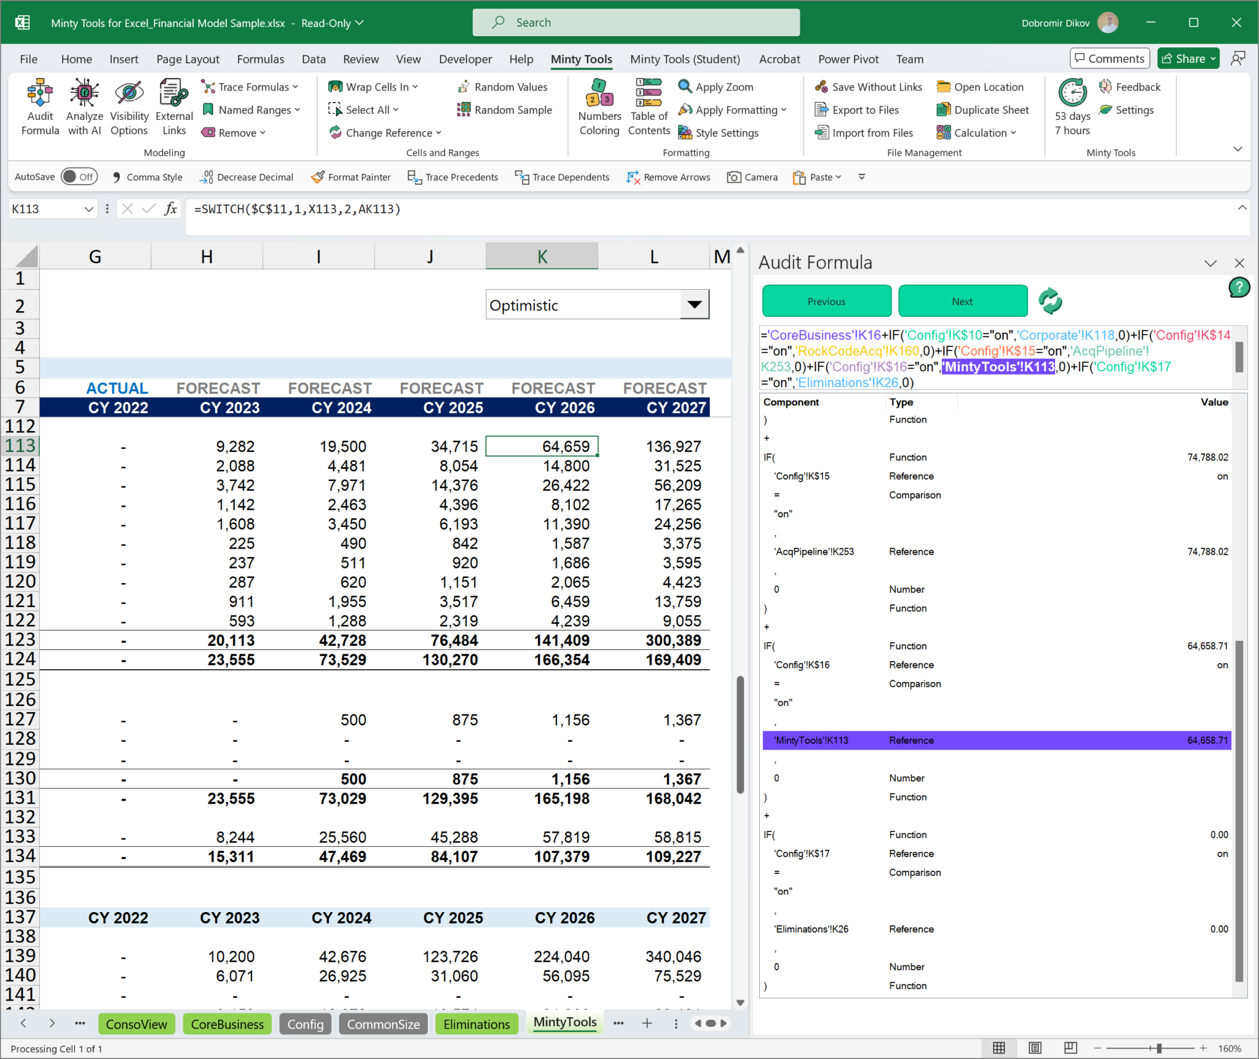Open Minty Tools (Student) tab

click(685, 59)
